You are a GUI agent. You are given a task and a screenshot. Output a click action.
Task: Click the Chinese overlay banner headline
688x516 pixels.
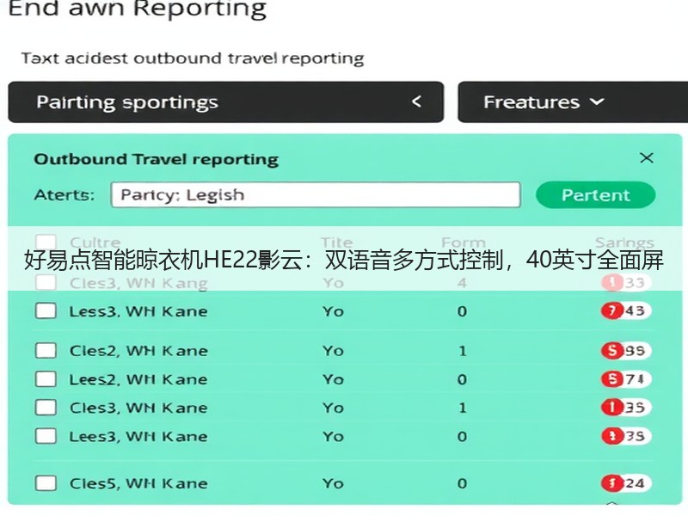(344, 260)
